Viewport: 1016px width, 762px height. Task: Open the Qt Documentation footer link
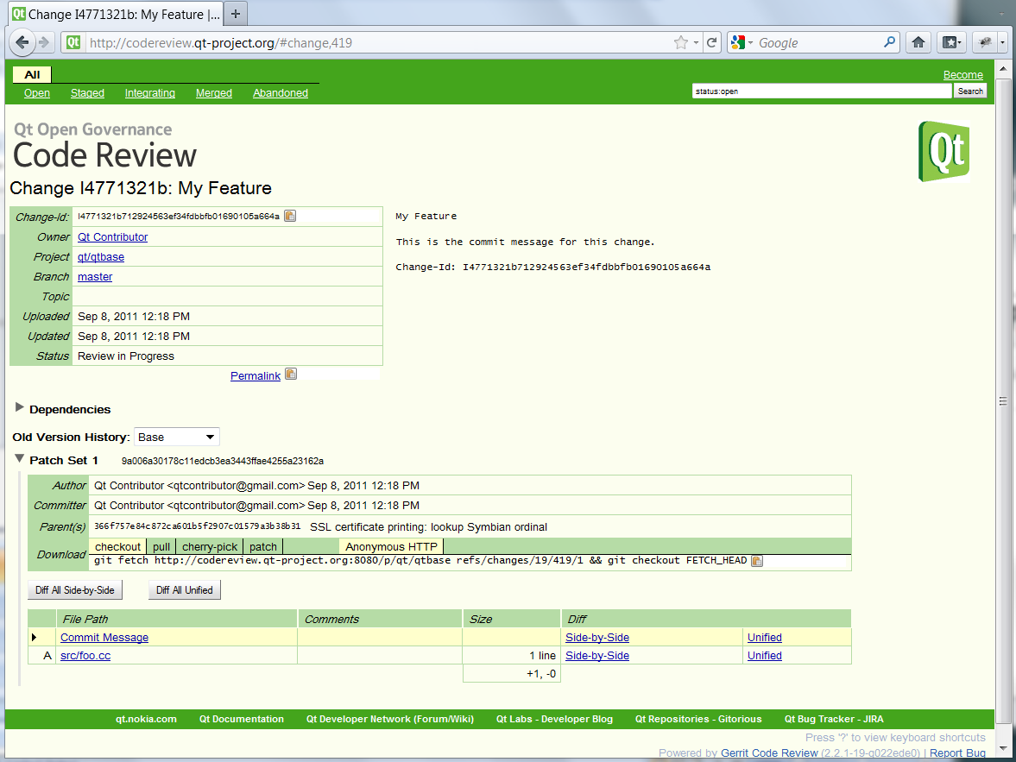click(242, 719)
